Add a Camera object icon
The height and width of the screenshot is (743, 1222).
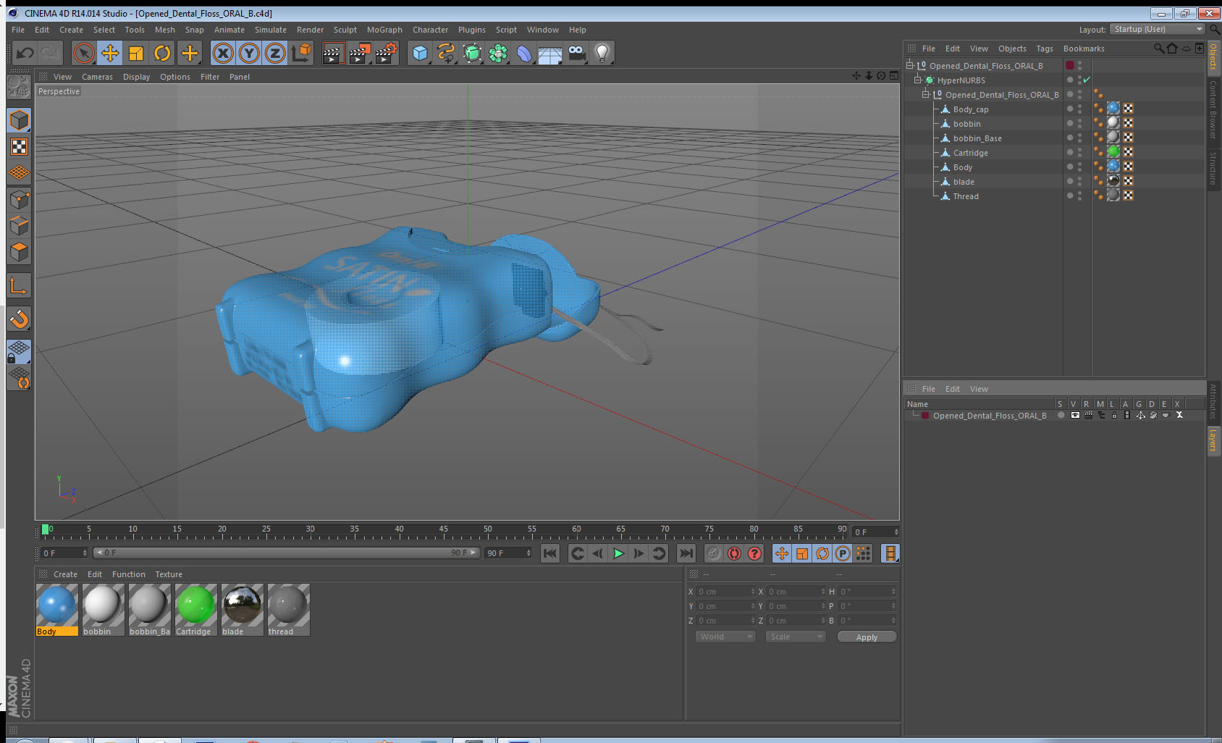coord(576,53)
